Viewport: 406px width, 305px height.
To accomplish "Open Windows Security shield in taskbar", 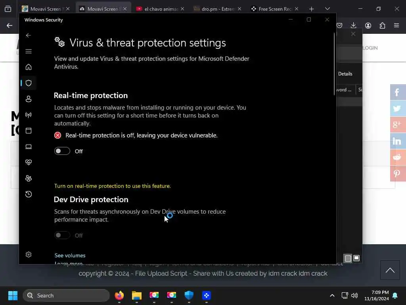I will pyautogui.click(x=189, y=295).
